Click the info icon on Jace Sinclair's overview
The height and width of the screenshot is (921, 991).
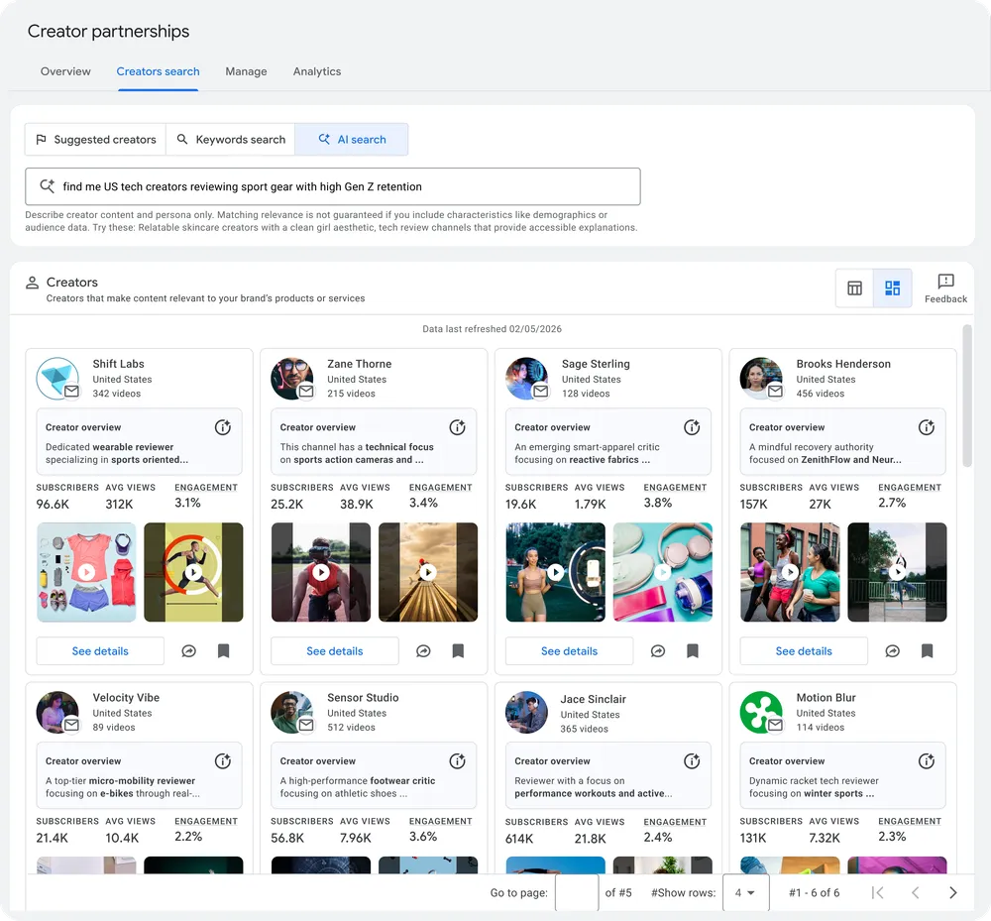[692, 761]
